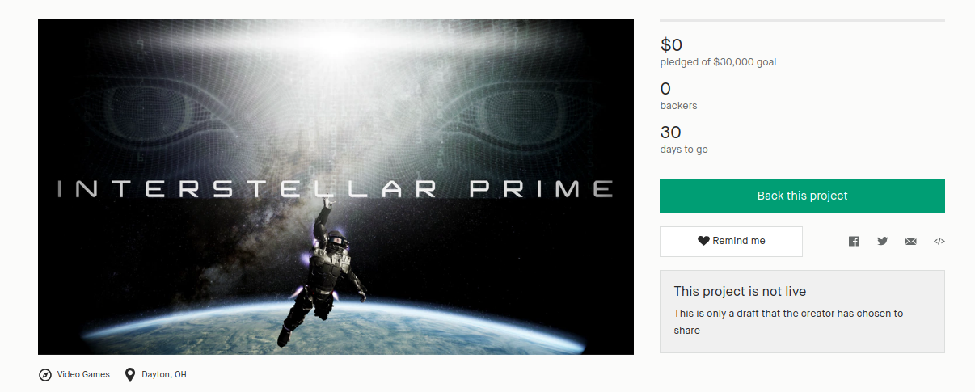Click the $0 pledged amount
Screen dimensions: 975x392
point(671,45)
